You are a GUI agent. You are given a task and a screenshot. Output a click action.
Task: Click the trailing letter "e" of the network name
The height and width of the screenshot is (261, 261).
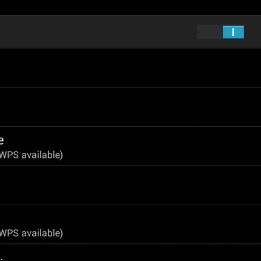coord(2,141)
